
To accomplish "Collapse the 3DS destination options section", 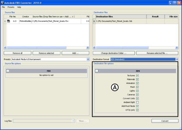I will point(97,71).
